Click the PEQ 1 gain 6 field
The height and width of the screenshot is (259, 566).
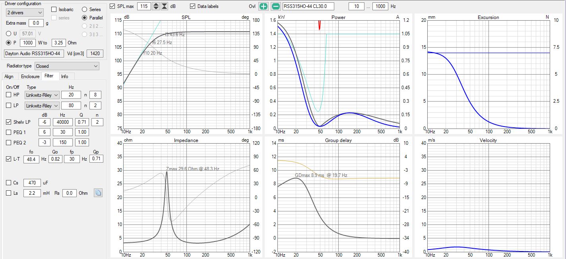coord(45,132)
